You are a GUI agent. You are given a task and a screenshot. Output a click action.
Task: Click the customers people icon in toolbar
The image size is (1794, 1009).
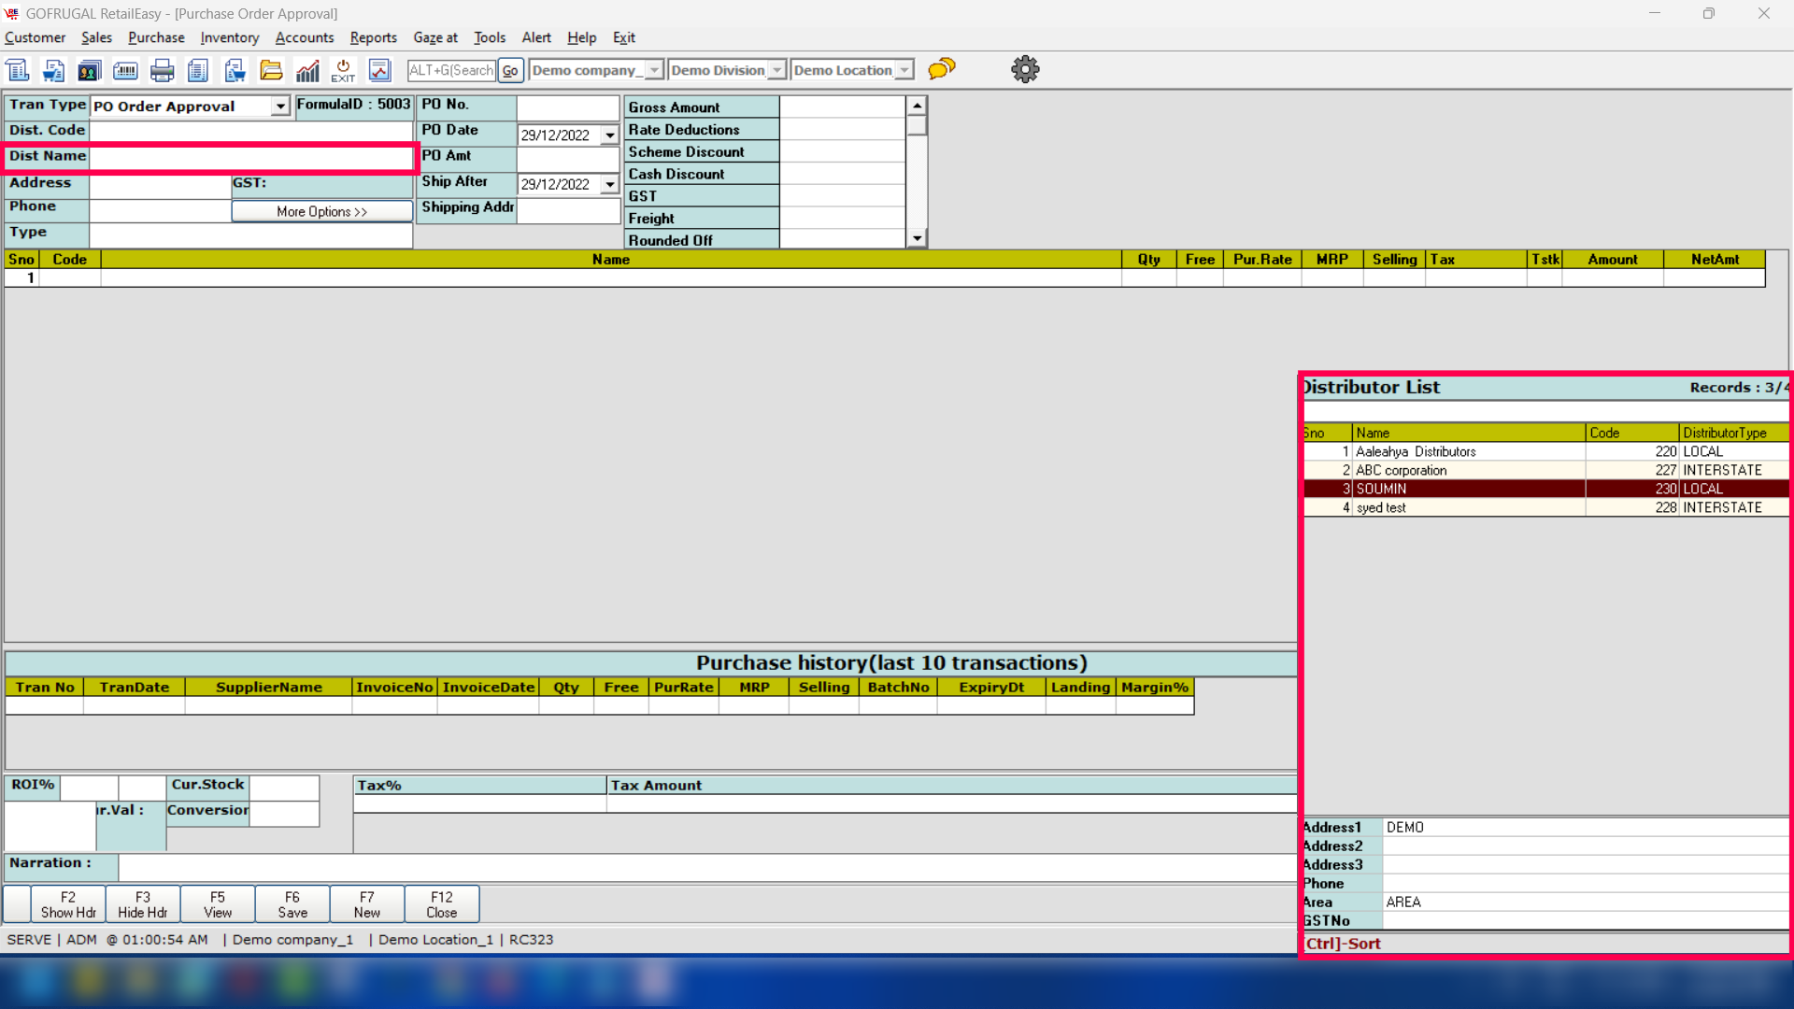(x=89, y=70)
